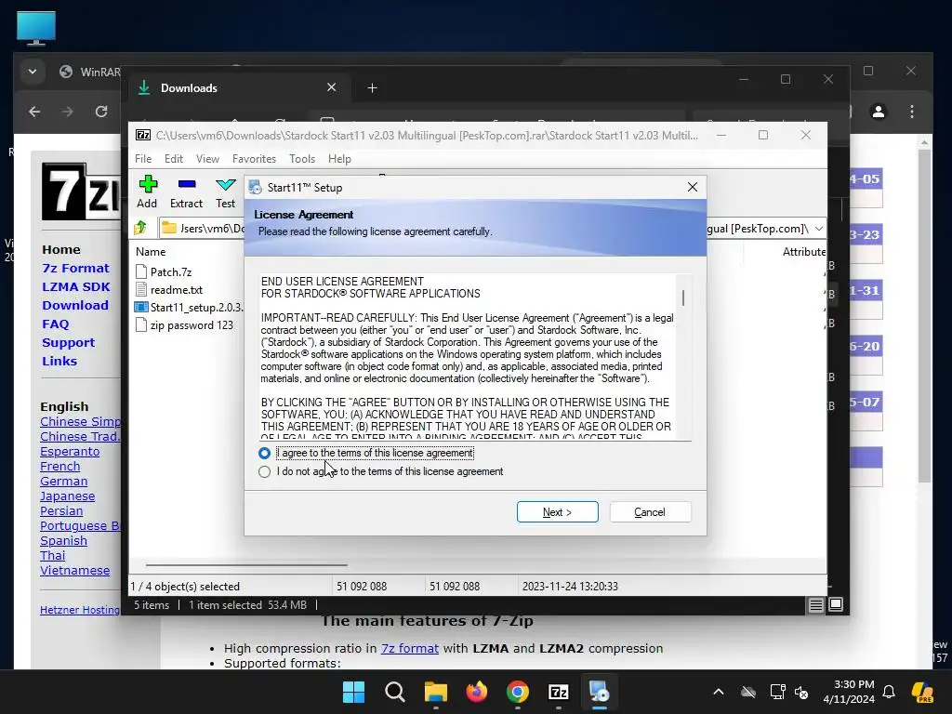Open the FAQ link
This screenshot has width=952, height=714.
(x=55, y=324)
